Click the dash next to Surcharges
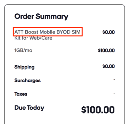The image size is (130, 124). 114,80
